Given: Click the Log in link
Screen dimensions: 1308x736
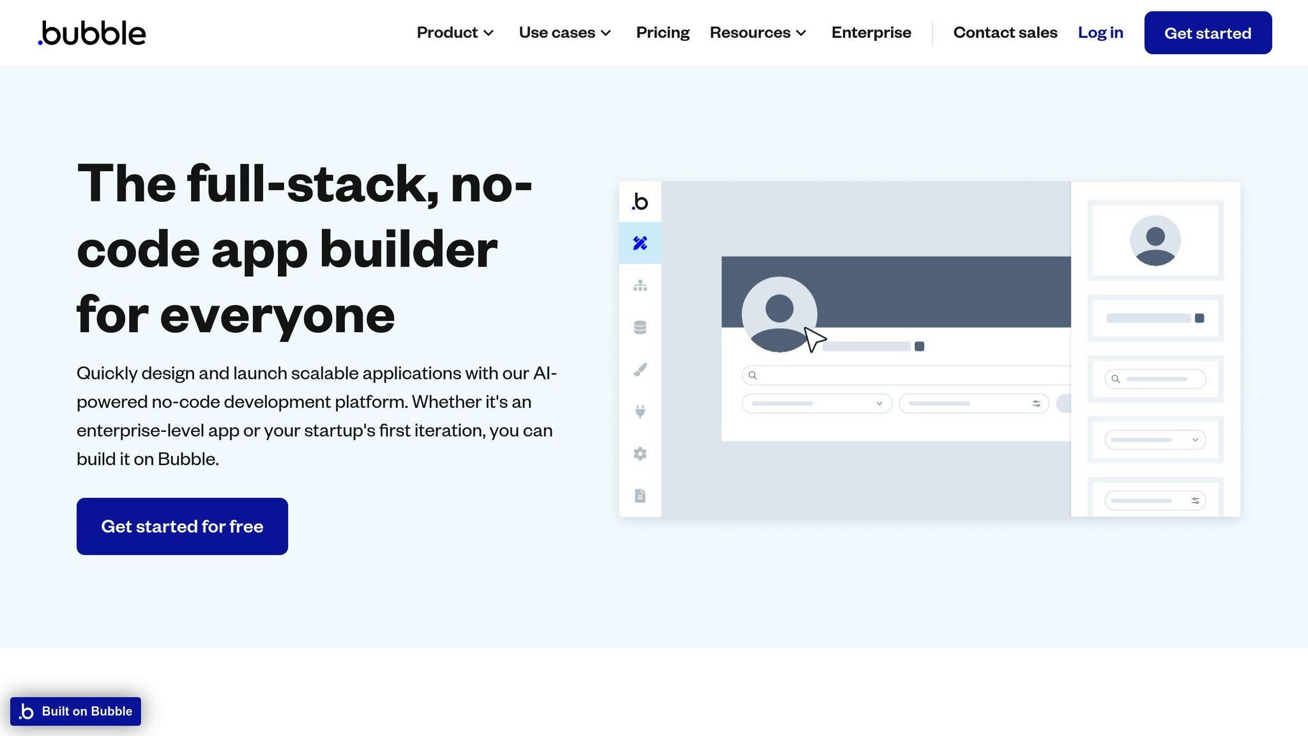Looking at the screenshot, I should [1100, 33].
